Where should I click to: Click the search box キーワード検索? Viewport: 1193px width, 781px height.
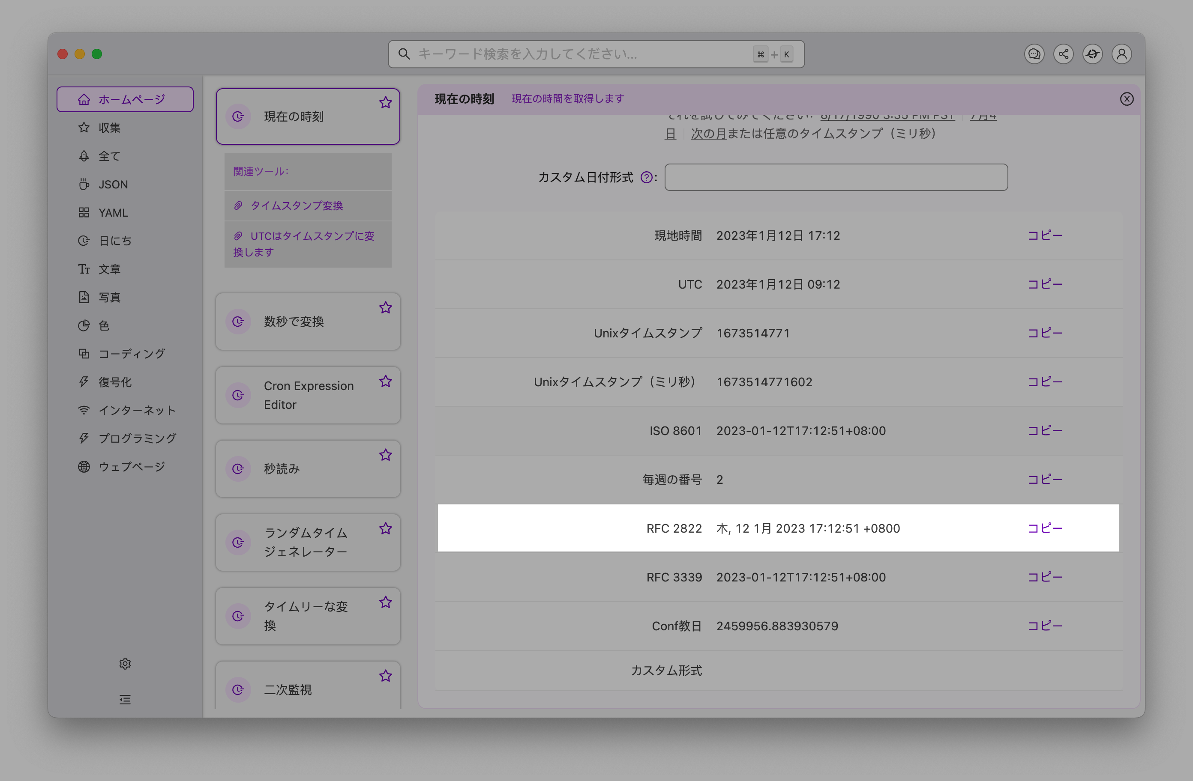(596, 54)
